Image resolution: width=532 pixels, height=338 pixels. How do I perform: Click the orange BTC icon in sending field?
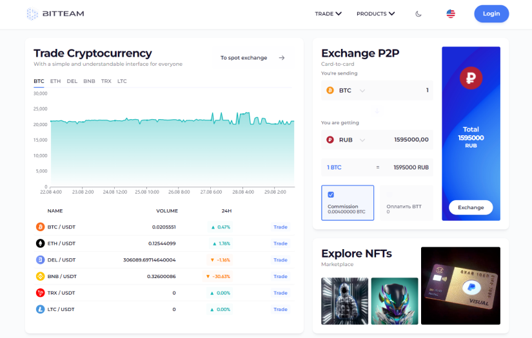[x=330, y=90]
